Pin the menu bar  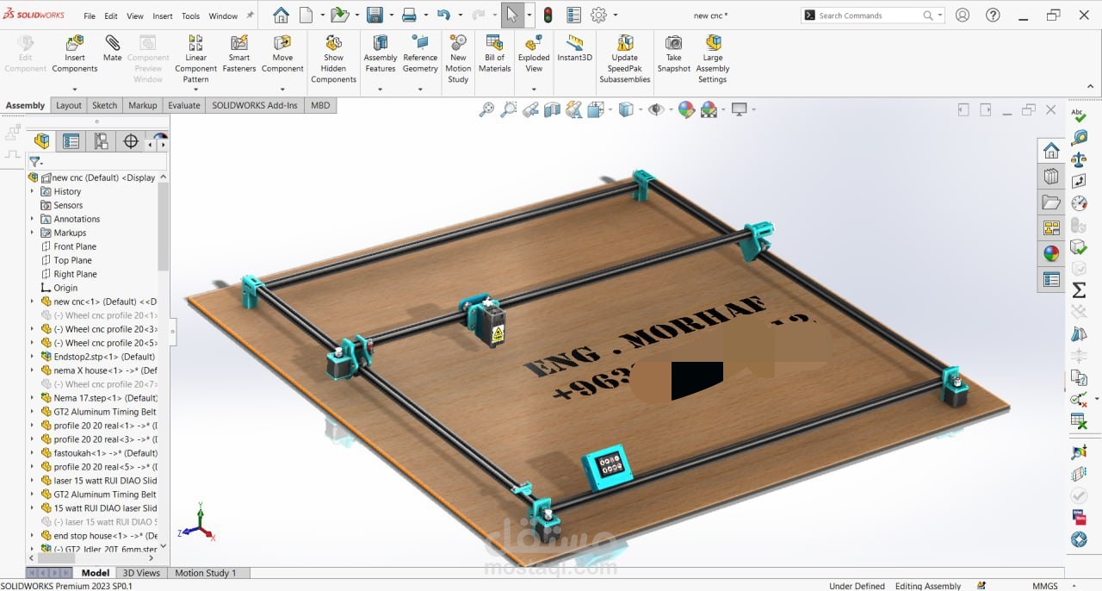point(250,16)
